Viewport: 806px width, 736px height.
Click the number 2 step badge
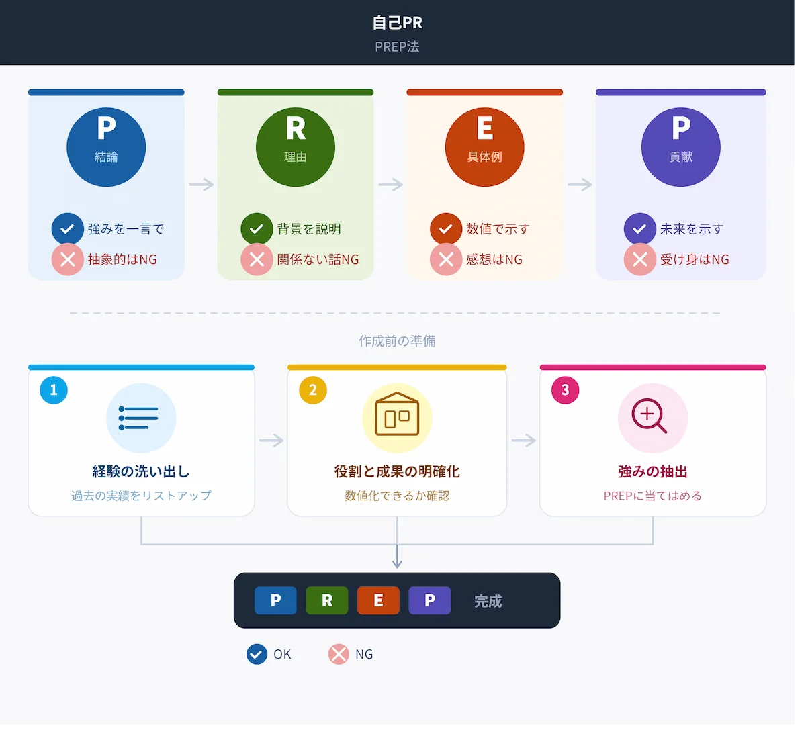[x=313, y=390]
